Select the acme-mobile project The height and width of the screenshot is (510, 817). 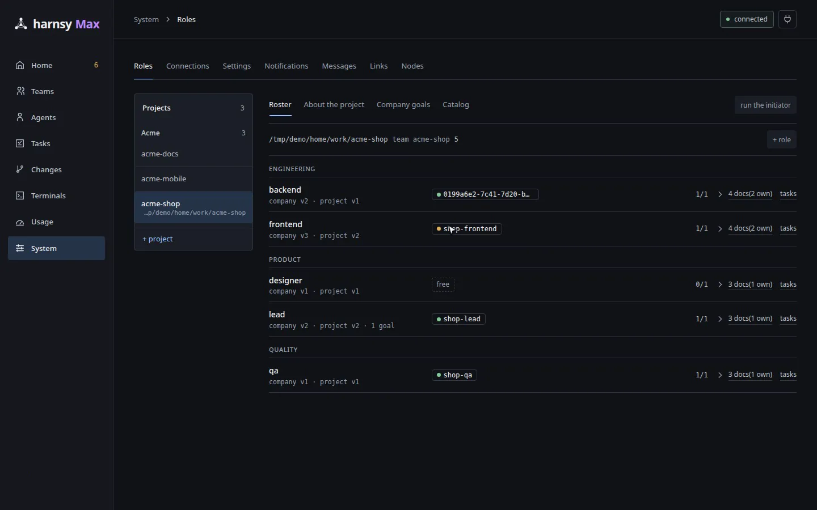(x=193, y=179)
